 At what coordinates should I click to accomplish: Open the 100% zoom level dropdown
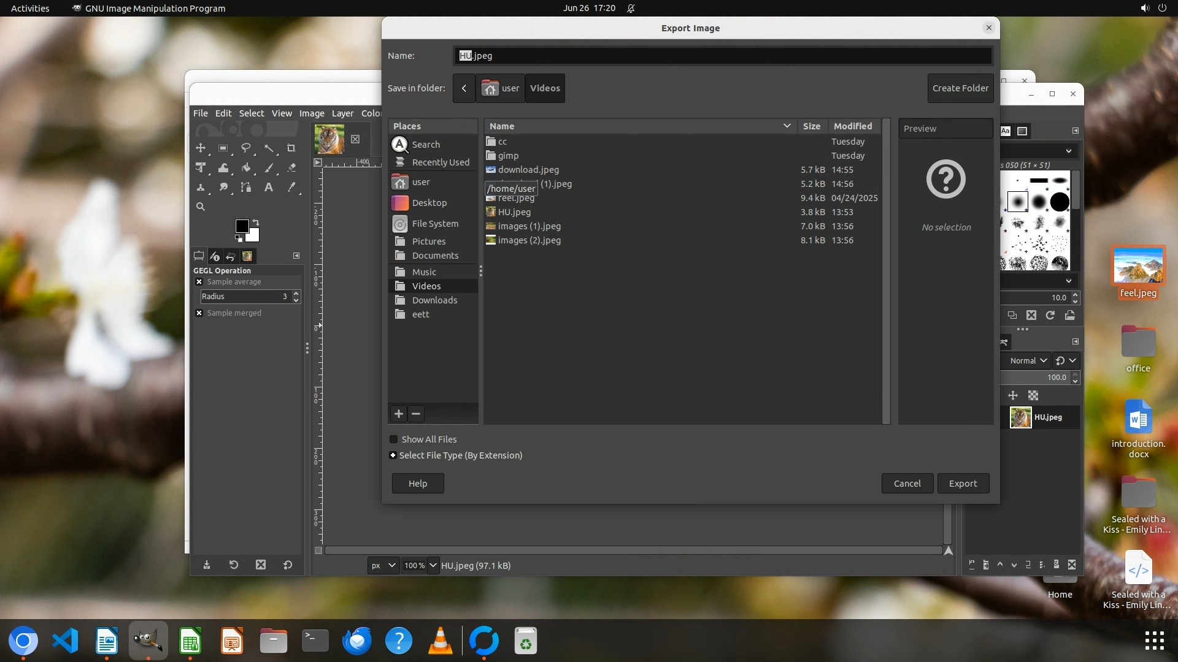[433, 566]
